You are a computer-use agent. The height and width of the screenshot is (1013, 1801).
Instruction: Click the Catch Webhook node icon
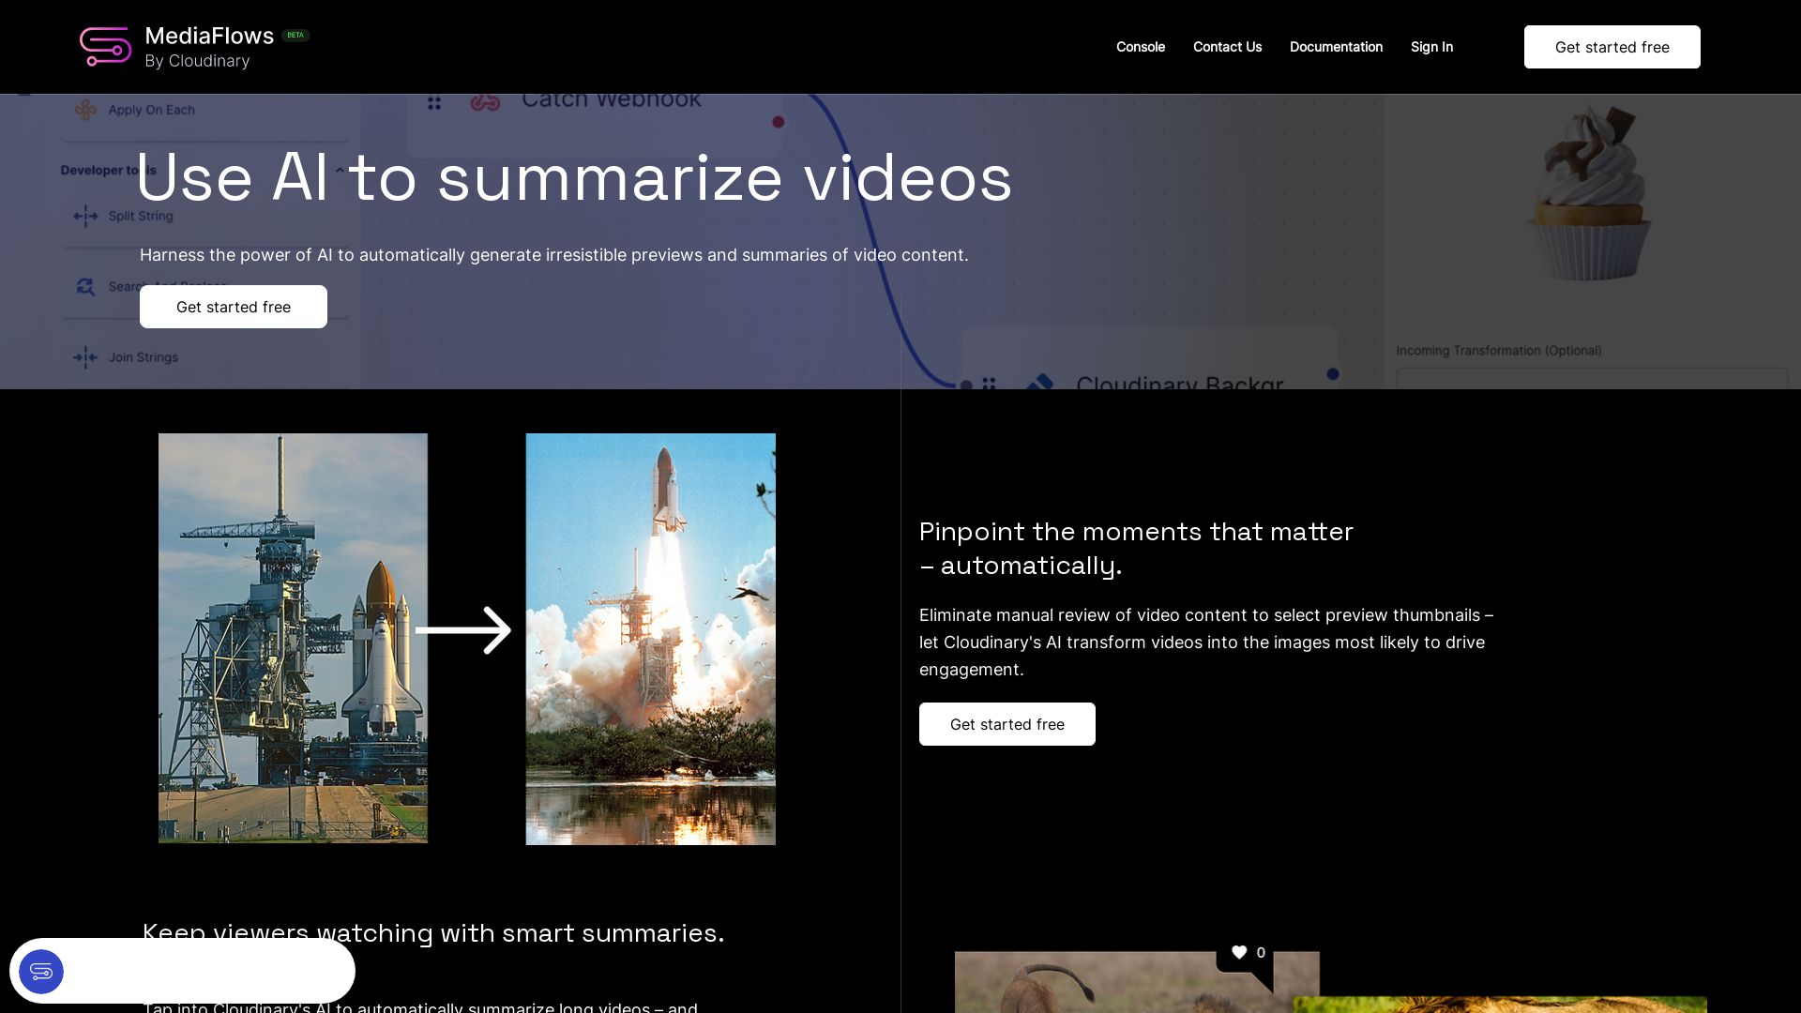coord(483,98)
